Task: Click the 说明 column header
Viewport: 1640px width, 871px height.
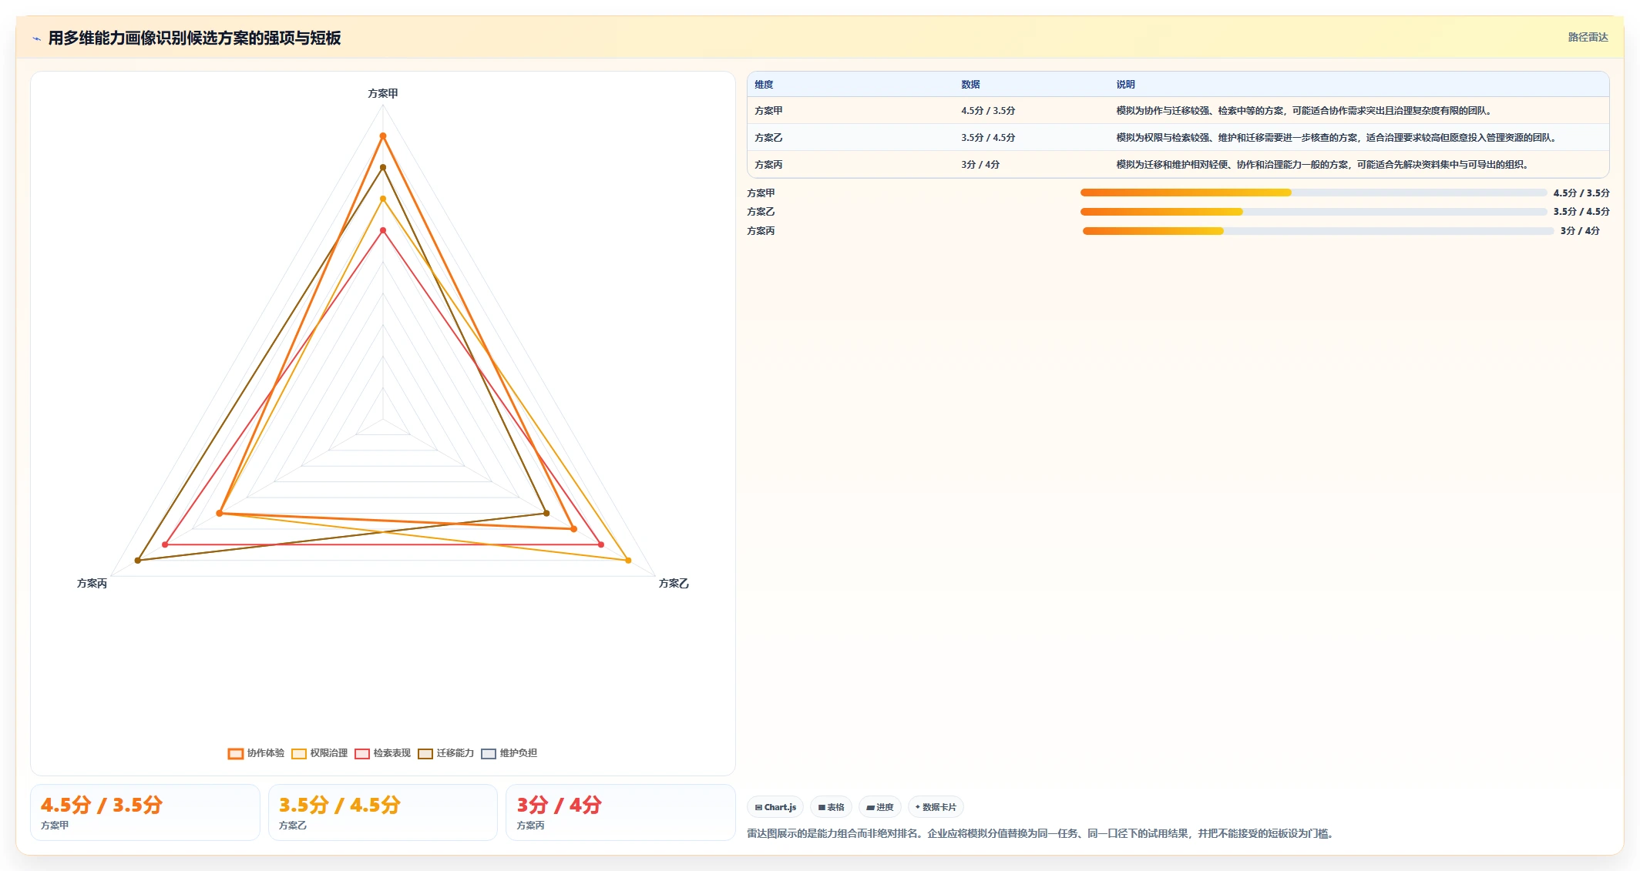Action: click(1125, 85)
